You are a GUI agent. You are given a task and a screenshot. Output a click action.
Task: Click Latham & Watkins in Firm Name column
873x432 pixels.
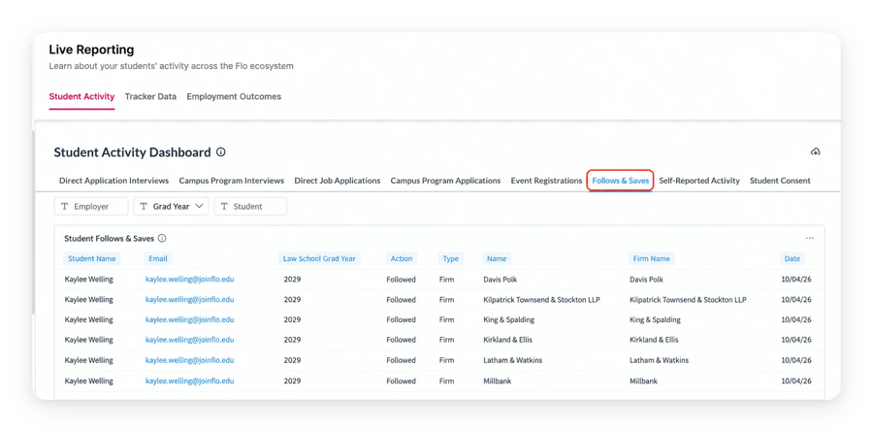click(x=659, y=360)
